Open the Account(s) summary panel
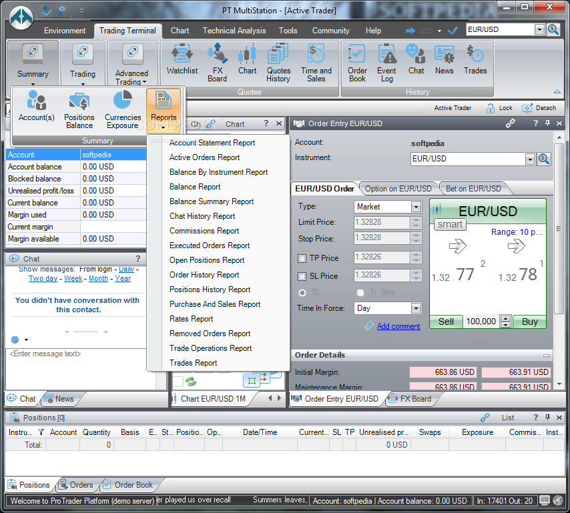Screen dimensions: 570x513 (36, 106)
